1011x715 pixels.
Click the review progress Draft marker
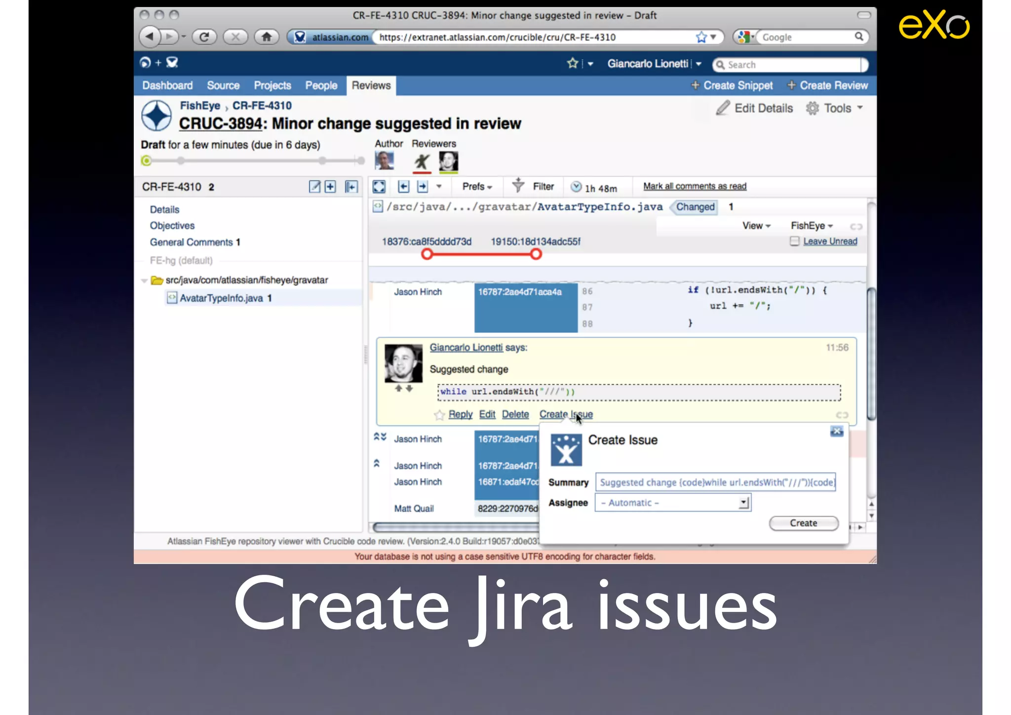click(x=146, y=160)
